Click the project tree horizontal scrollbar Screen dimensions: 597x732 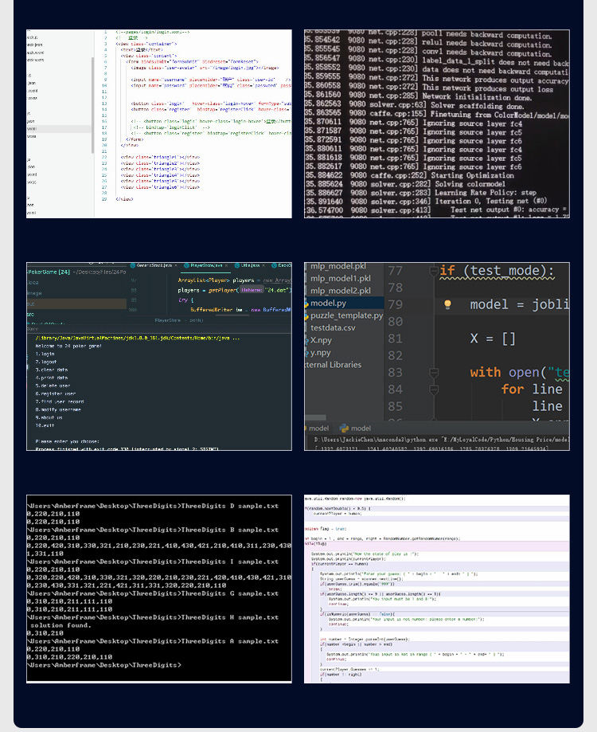(315, 417)
